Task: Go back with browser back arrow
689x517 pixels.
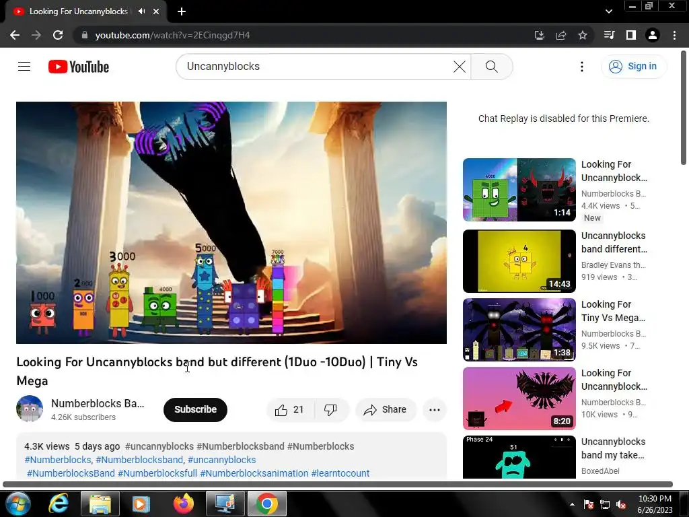Action: (15, 35)
